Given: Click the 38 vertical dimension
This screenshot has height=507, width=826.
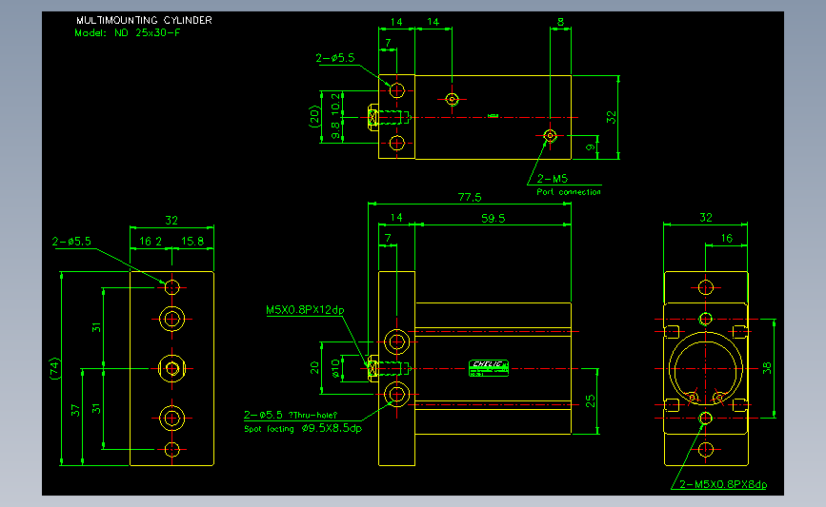Looking at the screenshot, I should pyautogui.click(x=767, y=367).
